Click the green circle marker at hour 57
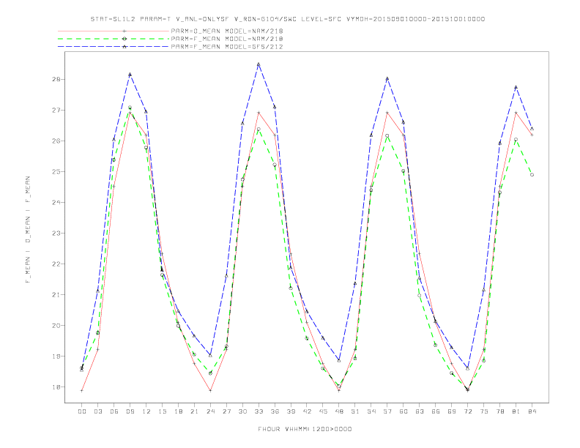The width and height of the screenshot is (580, 448). click(x=387, y=135)
